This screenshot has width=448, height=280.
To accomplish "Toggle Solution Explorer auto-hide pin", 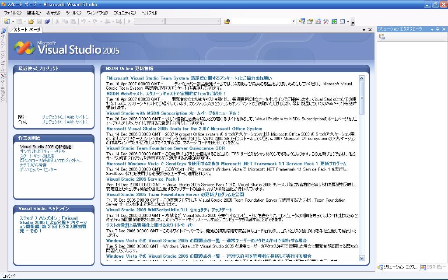I will [x=437, y=29].
